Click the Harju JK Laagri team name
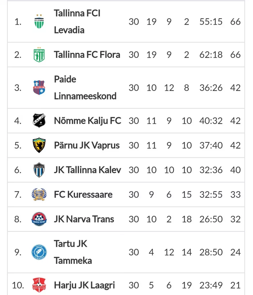Viewport: 253px width, 295px height. coord(84,285)
